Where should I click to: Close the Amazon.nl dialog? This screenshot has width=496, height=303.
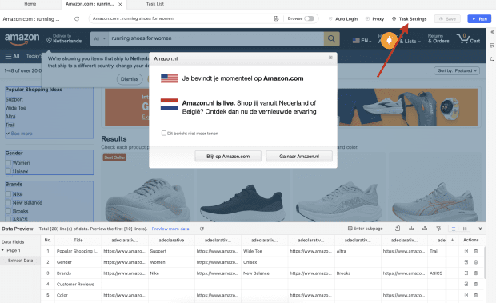click(x=330, y=58)
